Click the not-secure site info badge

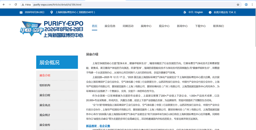26,5
